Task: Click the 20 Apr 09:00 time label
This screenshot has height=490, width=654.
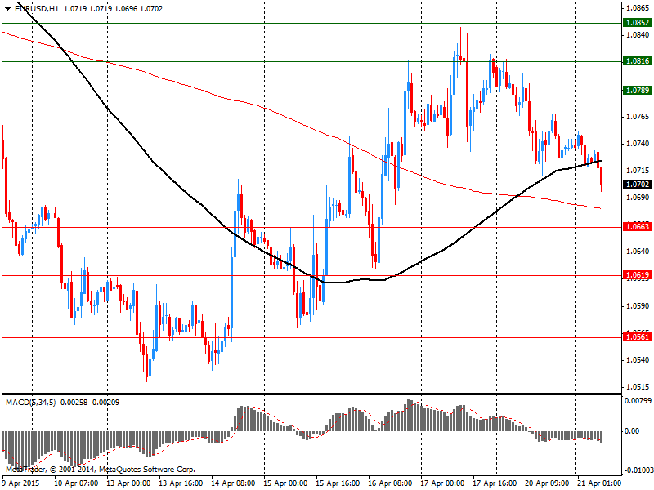Action: (547, 483)
